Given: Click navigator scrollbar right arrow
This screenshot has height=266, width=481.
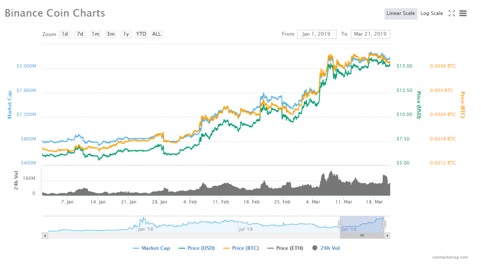Looking at the screenshot, I should [388, 236].
